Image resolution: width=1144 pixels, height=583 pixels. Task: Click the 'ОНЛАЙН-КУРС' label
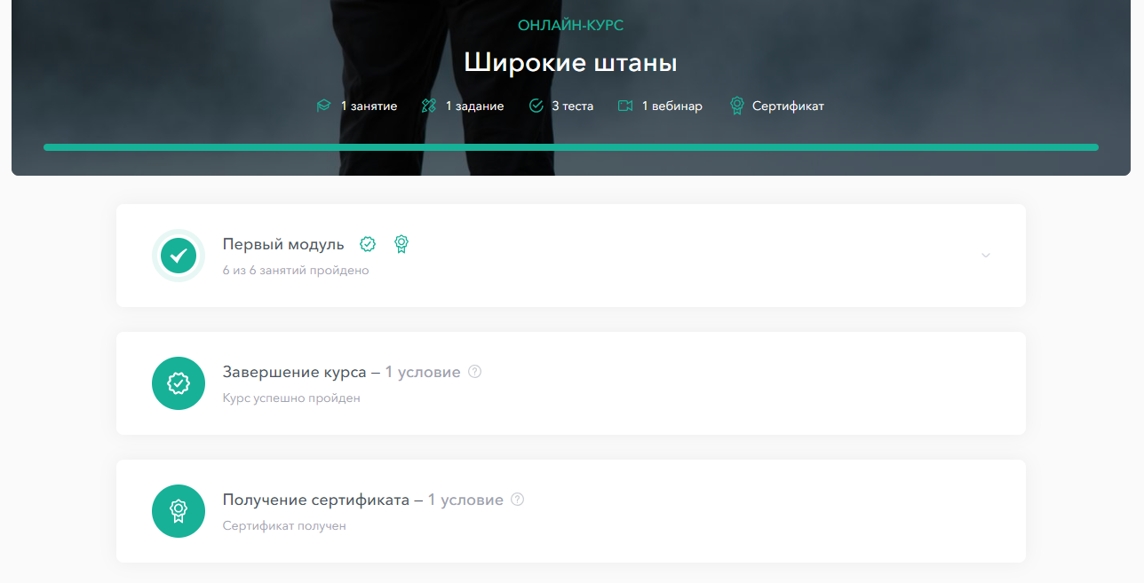click(571, 26)
